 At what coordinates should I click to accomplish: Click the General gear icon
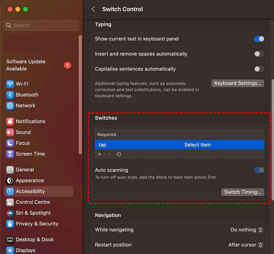(10, 170)
